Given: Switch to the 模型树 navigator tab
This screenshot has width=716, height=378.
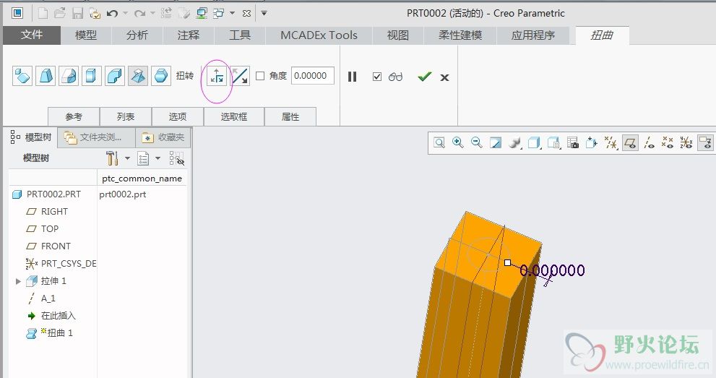Looking at the screenshot, I should pos(31,137).
